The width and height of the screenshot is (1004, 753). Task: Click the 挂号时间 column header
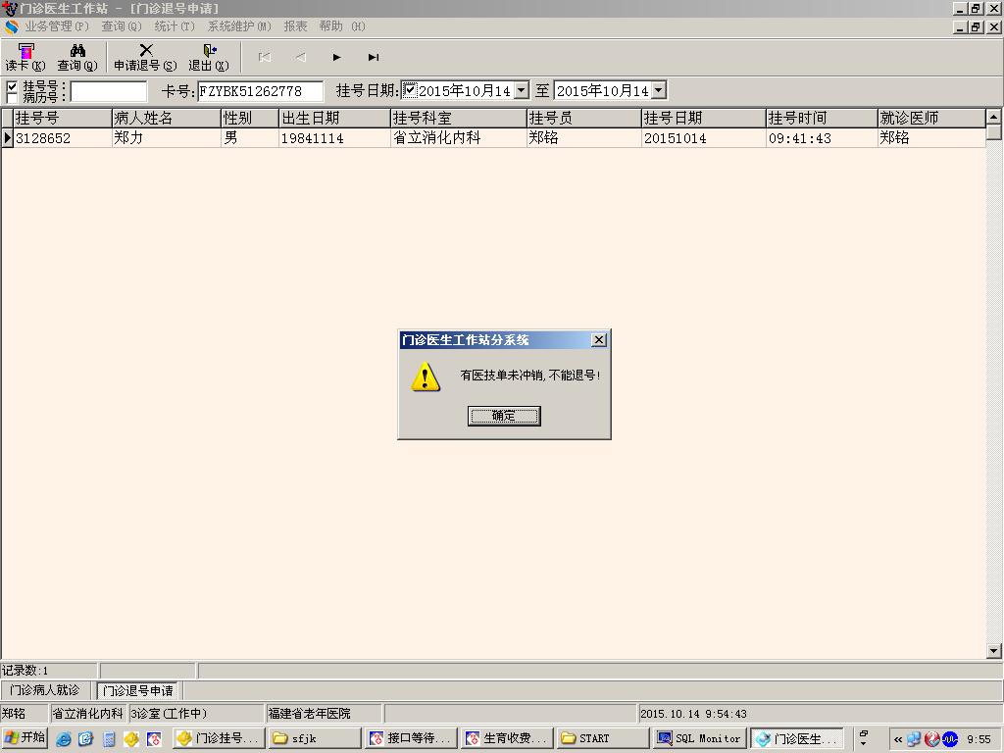coord(821,118)
